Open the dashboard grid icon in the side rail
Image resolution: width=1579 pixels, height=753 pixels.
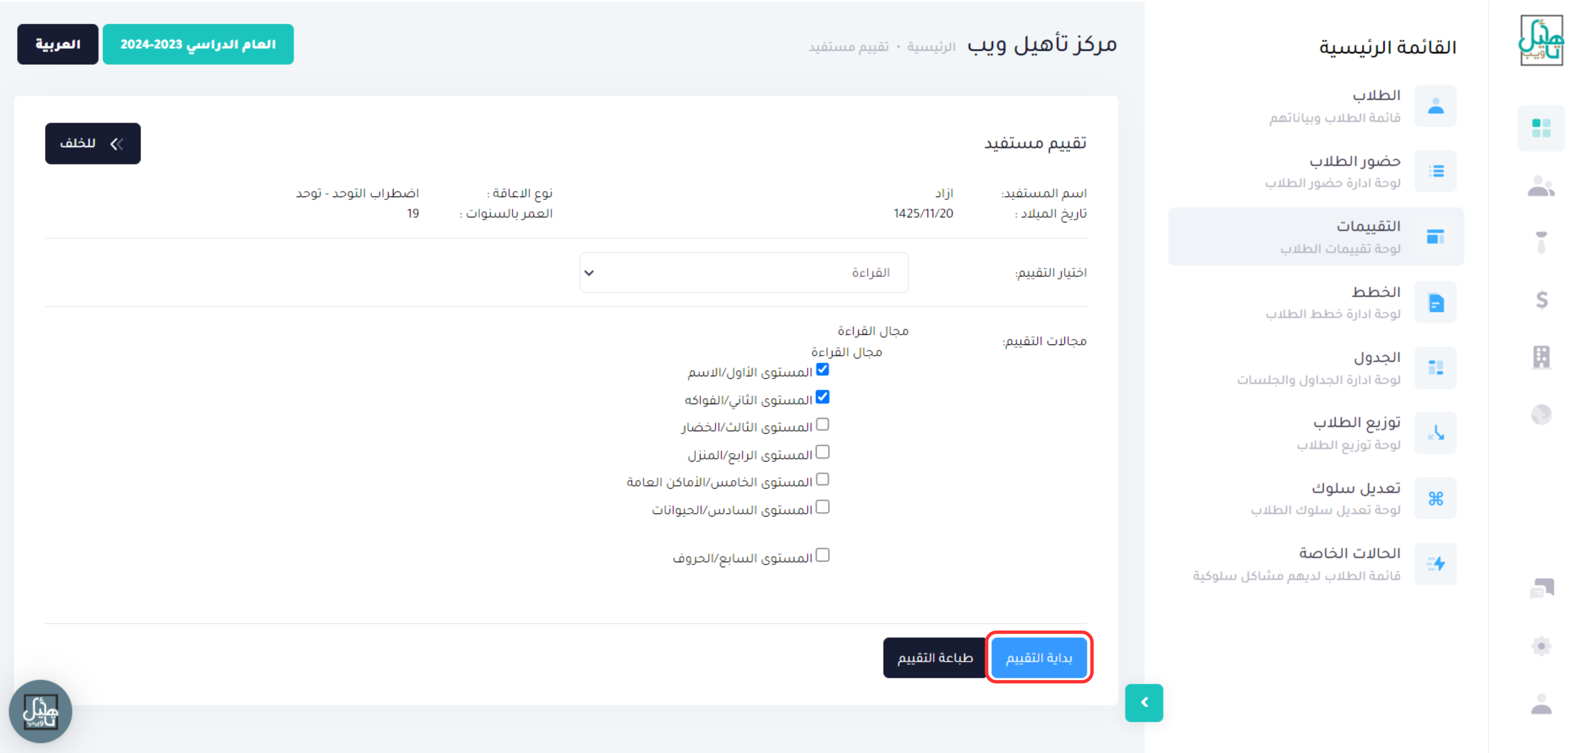1541,128
